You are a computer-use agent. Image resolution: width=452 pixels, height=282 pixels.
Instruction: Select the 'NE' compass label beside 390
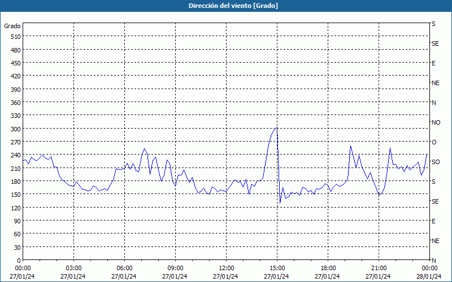coord(436,83)
